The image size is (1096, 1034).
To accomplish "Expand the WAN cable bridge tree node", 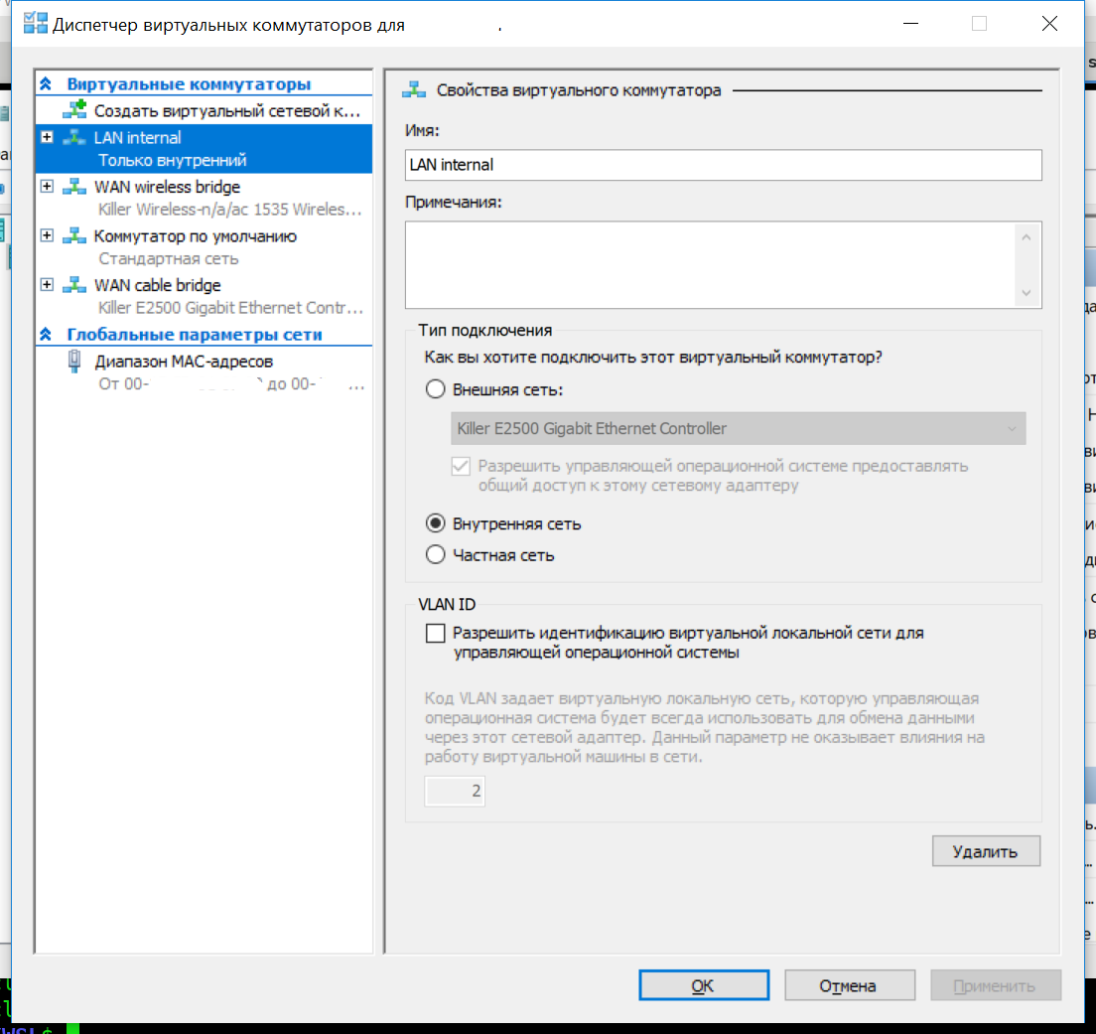I will pyautogui.click(x=47, y=284).
